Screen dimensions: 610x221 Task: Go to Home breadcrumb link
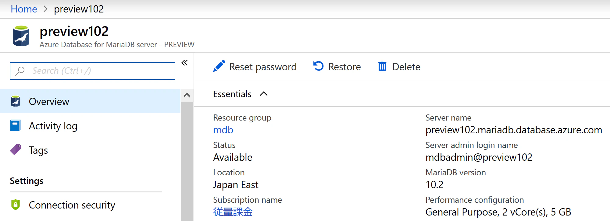24,9
